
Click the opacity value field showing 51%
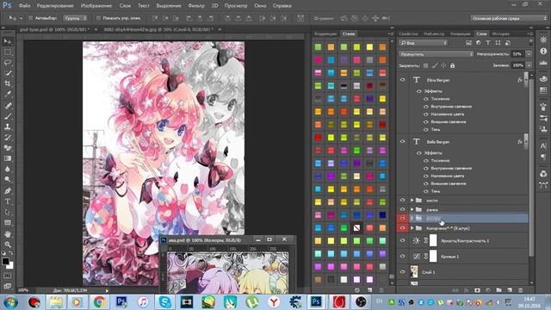tap(518, 54)
